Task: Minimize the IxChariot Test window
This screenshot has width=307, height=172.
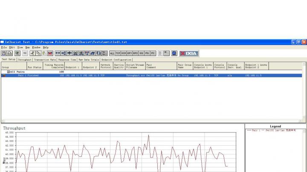Action: tap(293, 42)
